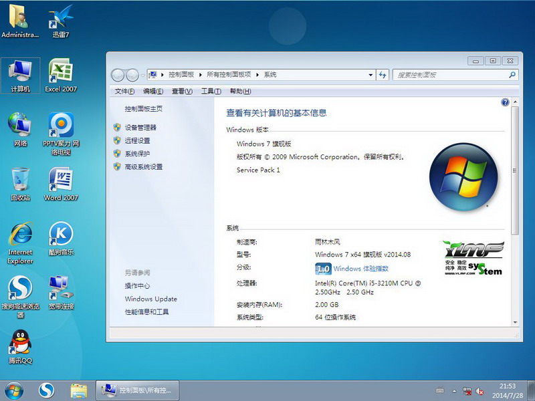Open the blue help question mark icon
535x401 pixels.
coord(505,102)
